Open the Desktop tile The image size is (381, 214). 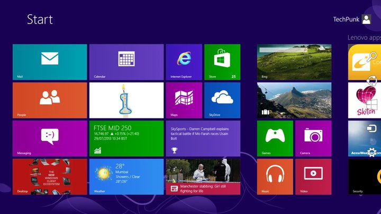[x=50, y=176]
